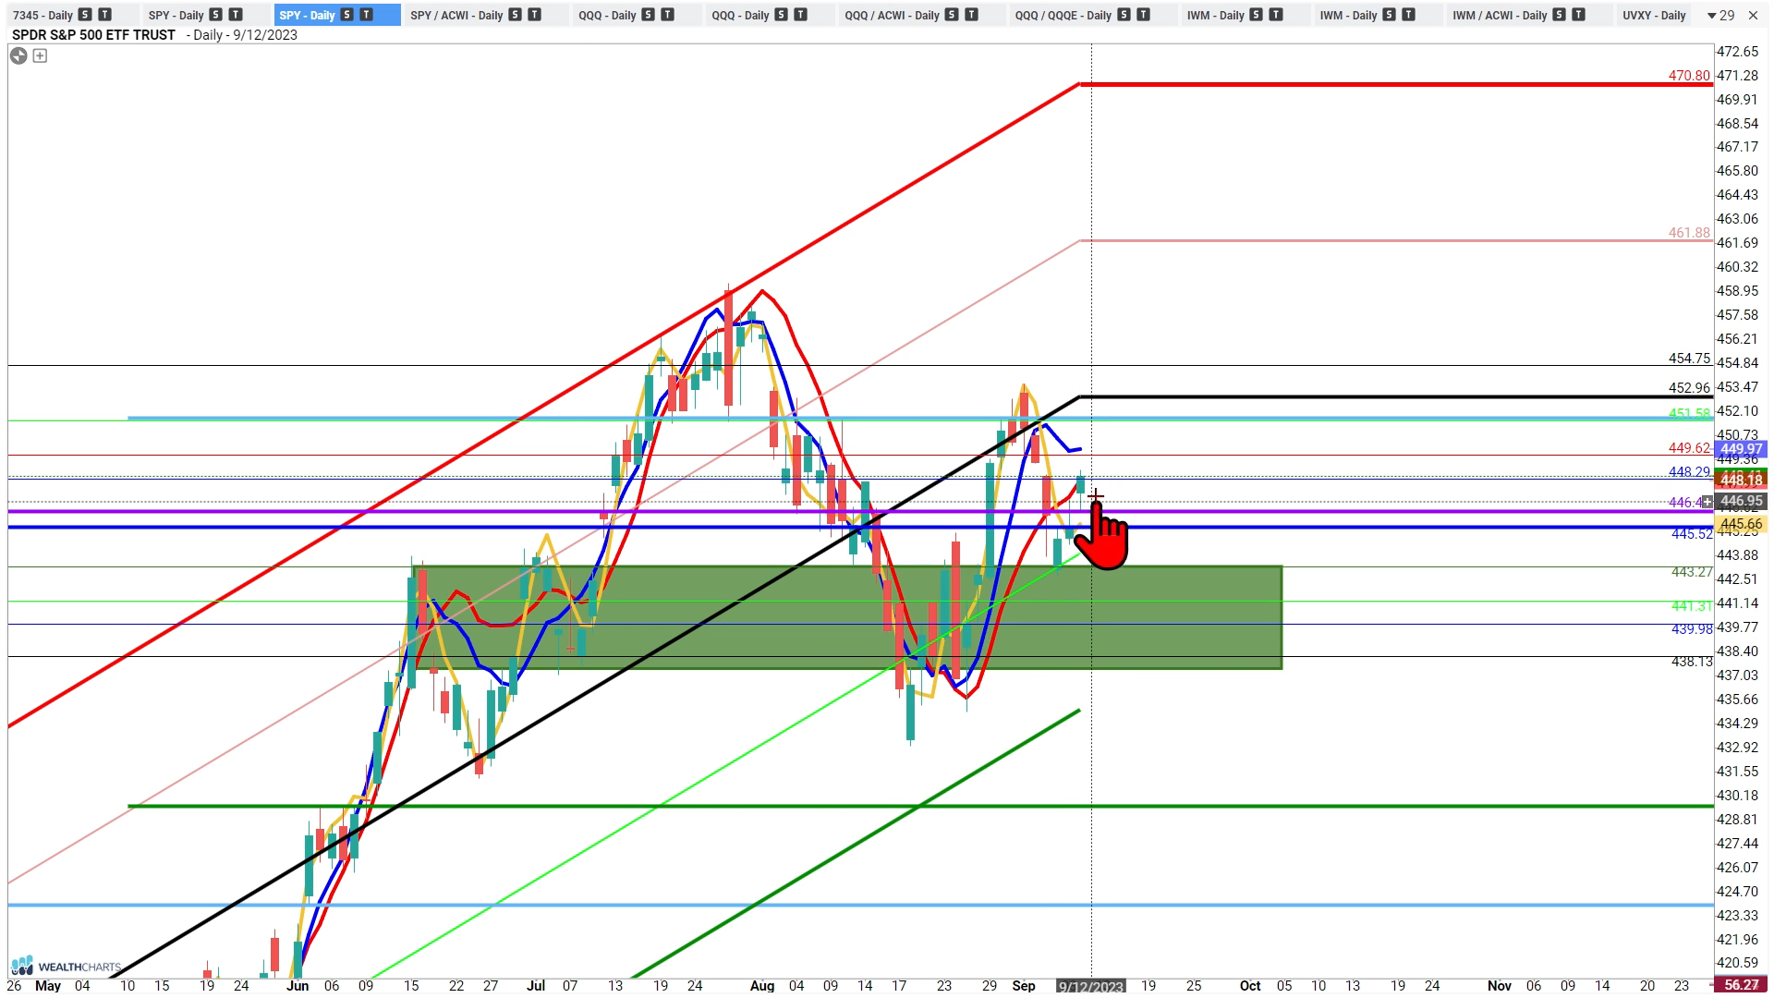The height and width of the screenshot is (998, 1774).
Task: Click the 445.52 blue line label
Action: point(1692,534)
